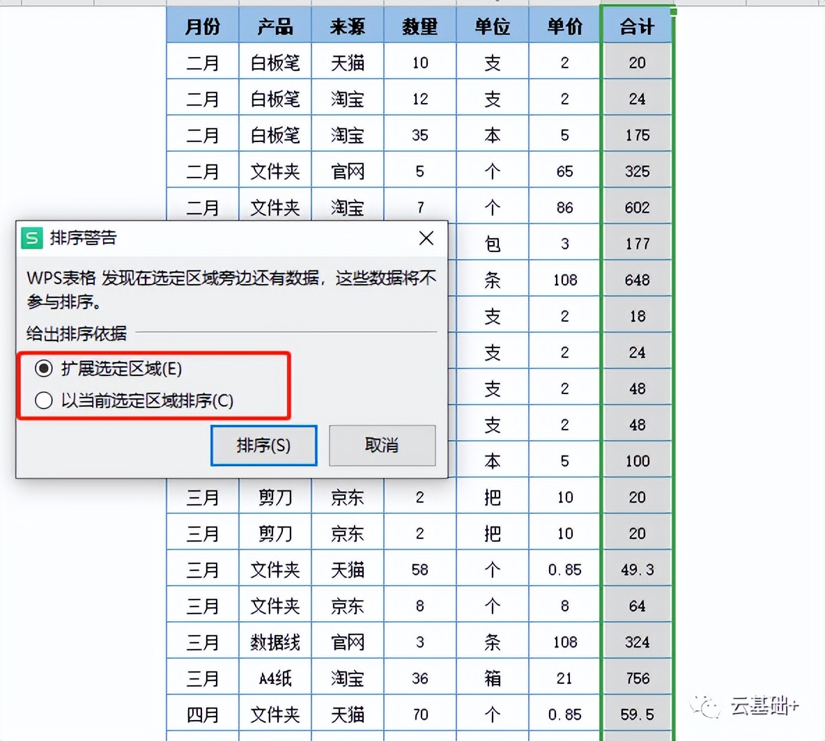
Task: Select the A4纸 product cell
Action: (x=275, y=678)
